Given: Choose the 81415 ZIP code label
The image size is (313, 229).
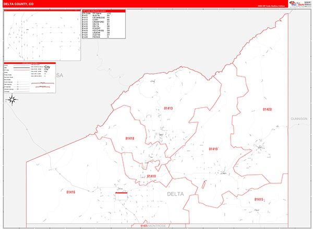Looking at the screenshot, I should tap(259, 199).
